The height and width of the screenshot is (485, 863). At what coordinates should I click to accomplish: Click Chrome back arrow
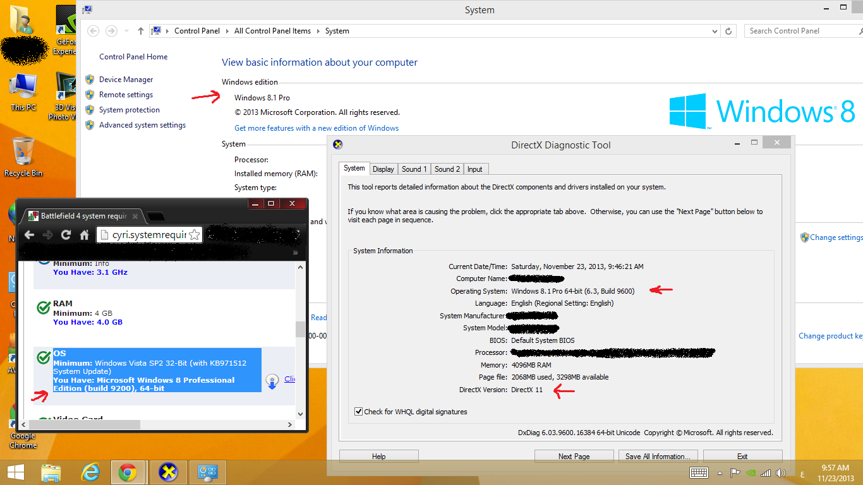point(29,235)
